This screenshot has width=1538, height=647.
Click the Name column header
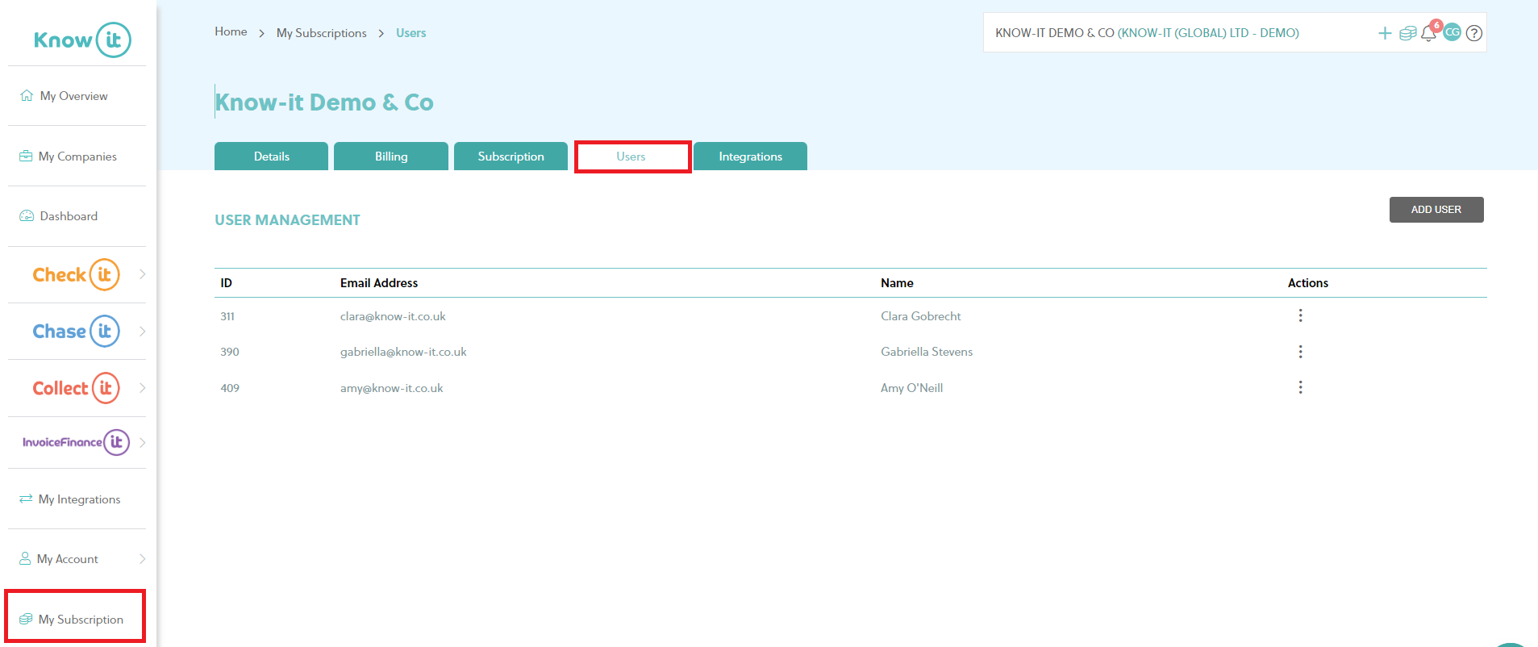point(897,283)
